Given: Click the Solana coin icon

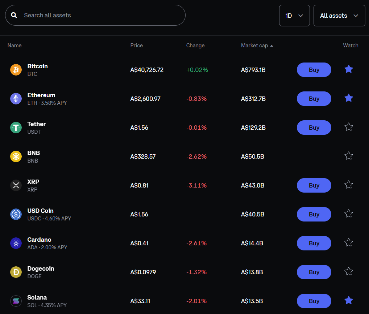Looking at the screenshot, I should click(x=16, y=301).
